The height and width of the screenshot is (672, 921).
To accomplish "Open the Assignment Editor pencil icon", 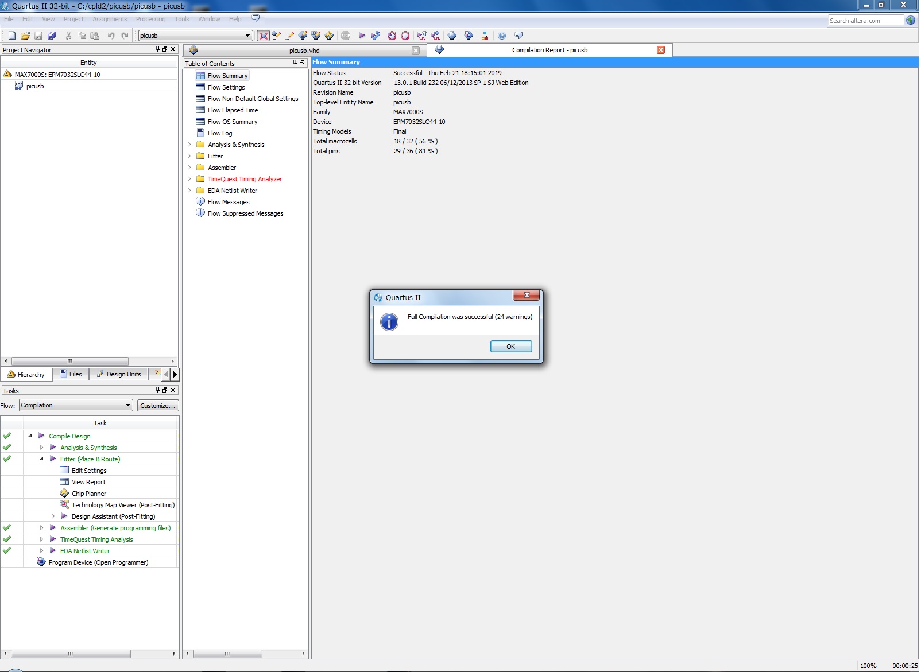I will click(290, 36).
